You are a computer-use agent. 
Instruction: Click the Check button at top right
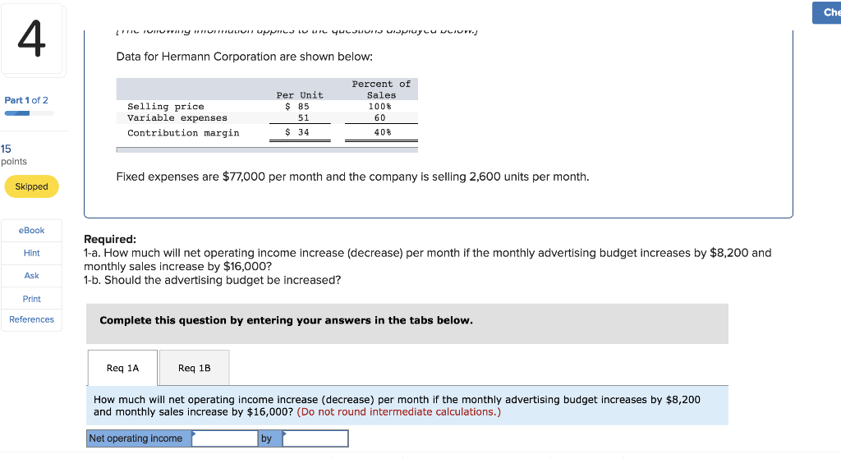coord(826,12)
